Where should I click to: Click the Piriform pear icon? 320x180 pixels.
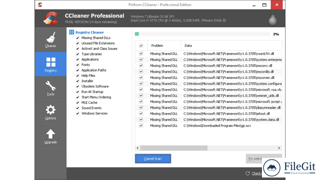pyautogui.click(x=272, y=19)
